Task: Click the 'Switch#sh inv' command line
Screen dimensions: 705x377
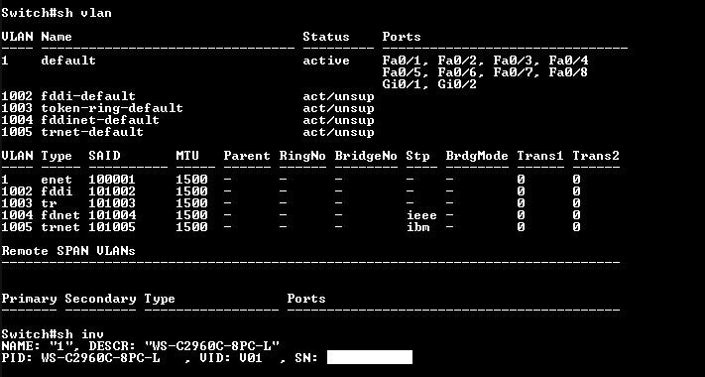Action: [53, 334]
